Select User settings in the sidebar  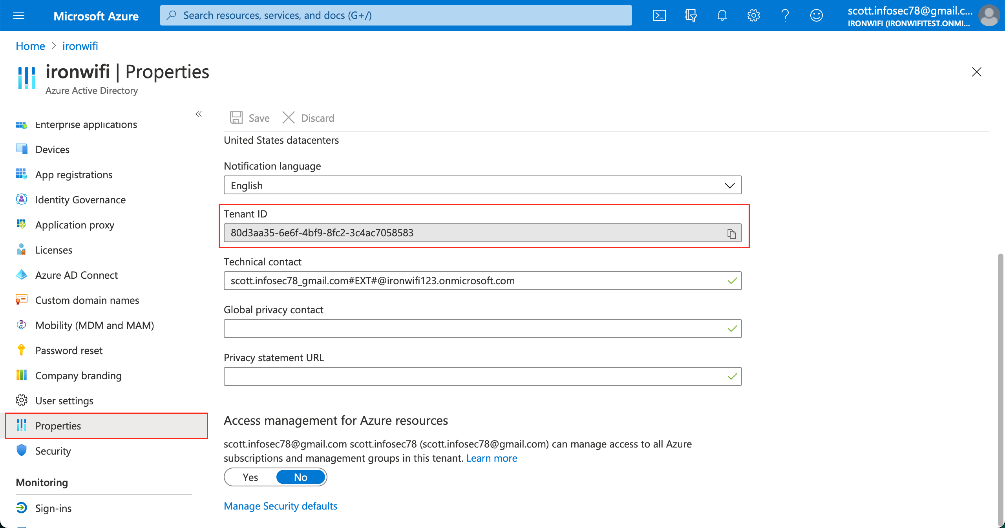click(x=64, y=400)
